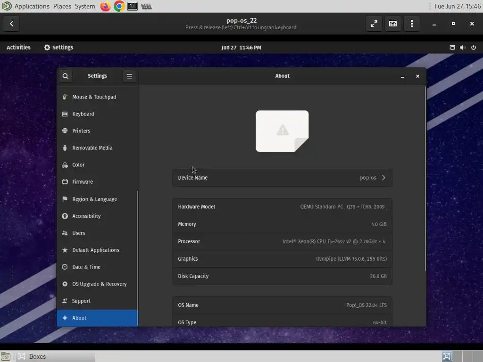The height and width of the screenshot is (362, 483).
Task: Expand the Device Name chevron
Action: pos(383,178)
